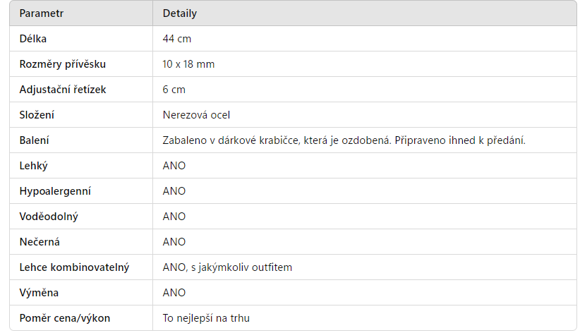Viewport: 580px width, 333px height.
Task: Click the "Lehce kombinovatelný" label cell
Action: [74, 267]
